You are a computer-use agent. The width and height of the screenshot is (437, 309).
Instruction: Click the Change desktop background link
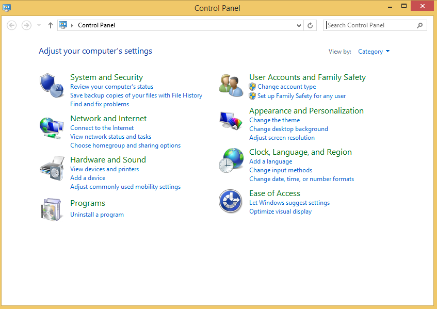[x=288, y=129]
